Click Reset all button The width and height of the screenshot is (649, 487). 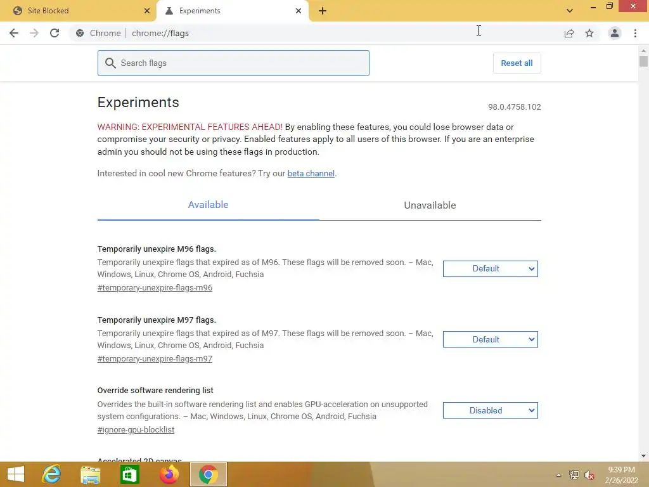[x=517, y=63]
